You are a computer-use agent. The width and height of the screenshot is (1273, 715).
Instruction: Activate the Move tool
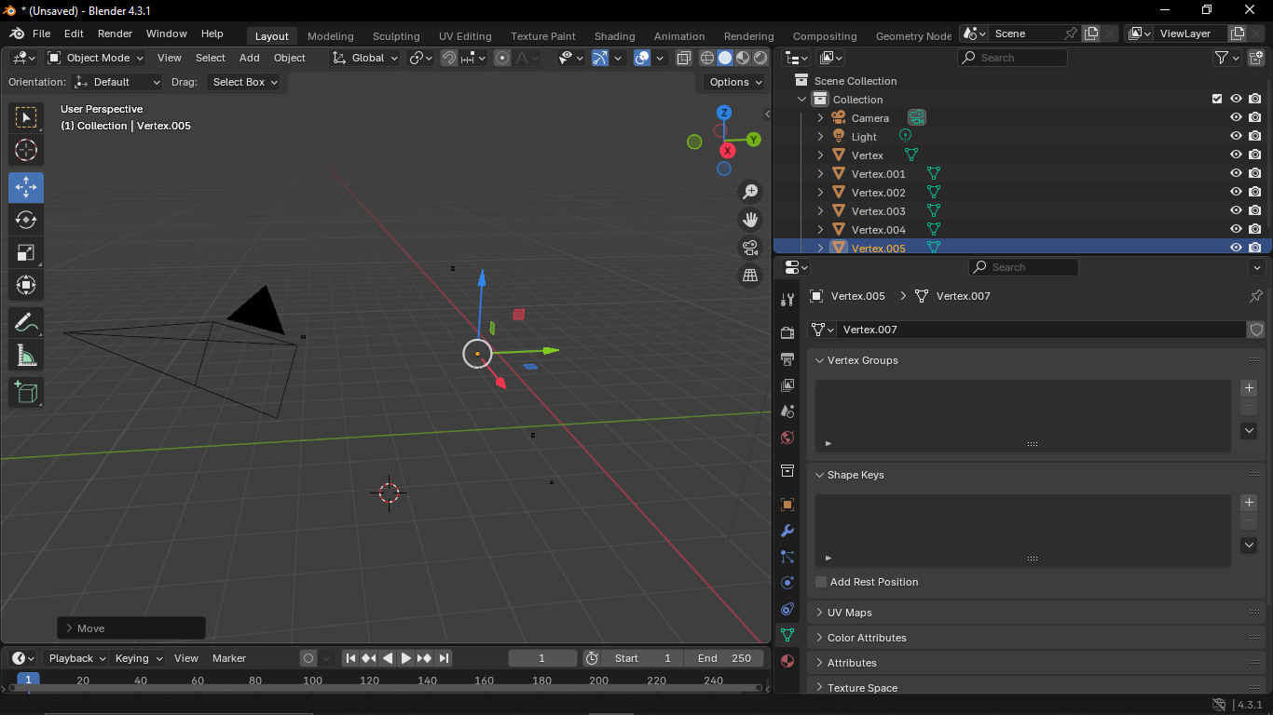pyautogui.click(x=26, y=188)
